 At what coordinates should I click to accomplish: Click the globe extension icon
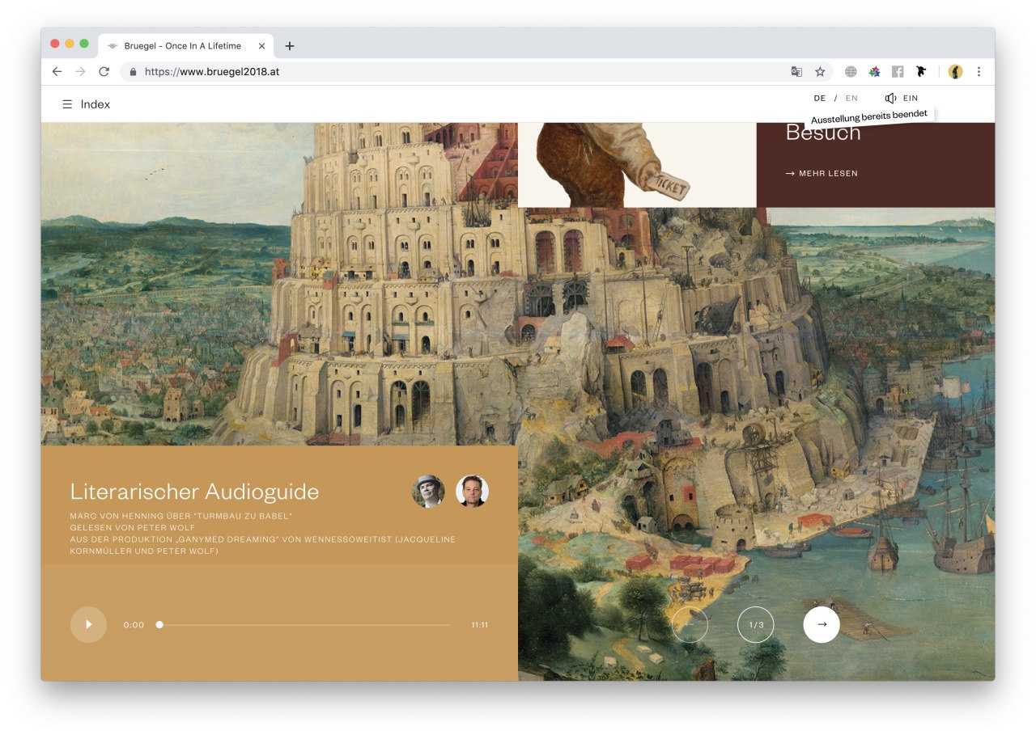pyautogui.click(x=851, y=71)
